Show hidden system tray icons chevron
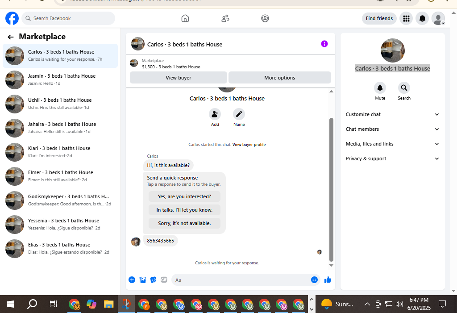The image size is (457, 313). [367, 304]
